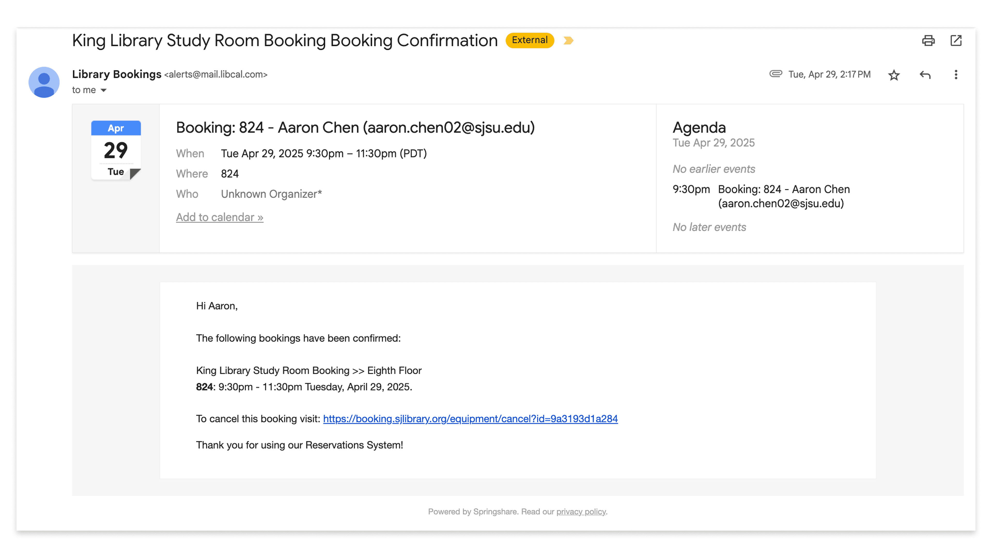
Task: Click the External label badge
Action: click(530, 41)
